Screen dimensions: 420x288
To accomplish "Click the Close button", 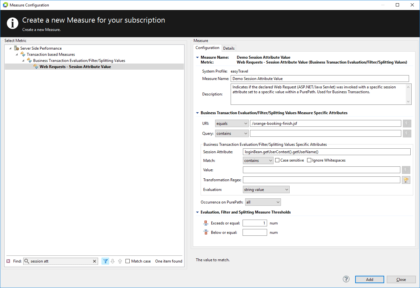I will point(401,279).
